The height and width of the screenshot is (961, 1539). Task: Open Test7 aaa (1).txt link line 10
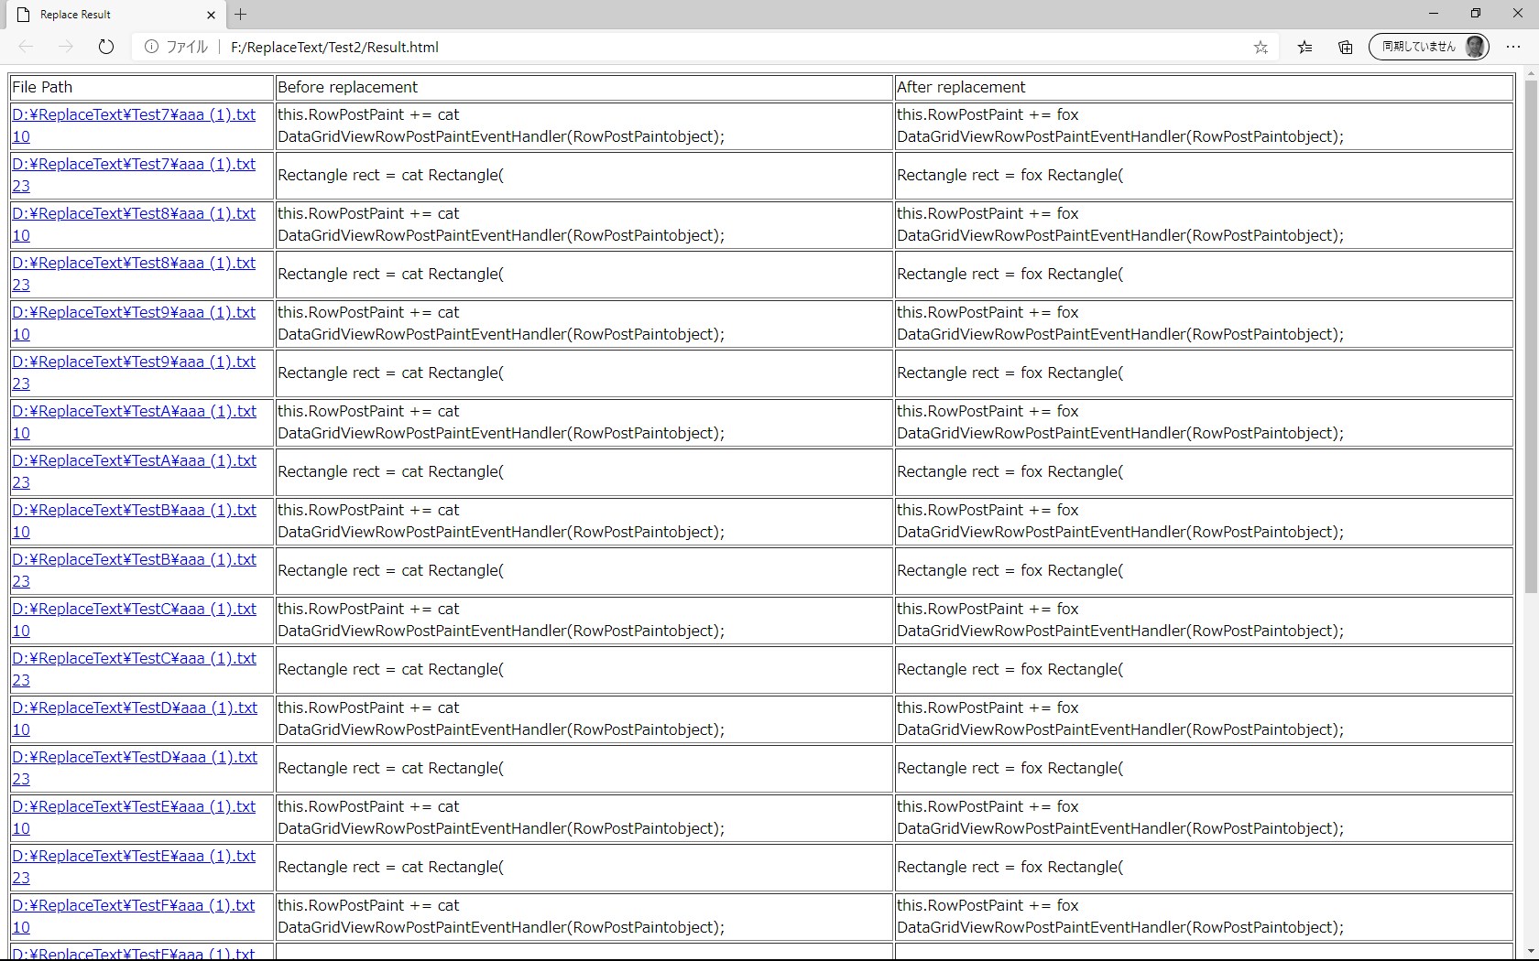click(x=134, y=125)
